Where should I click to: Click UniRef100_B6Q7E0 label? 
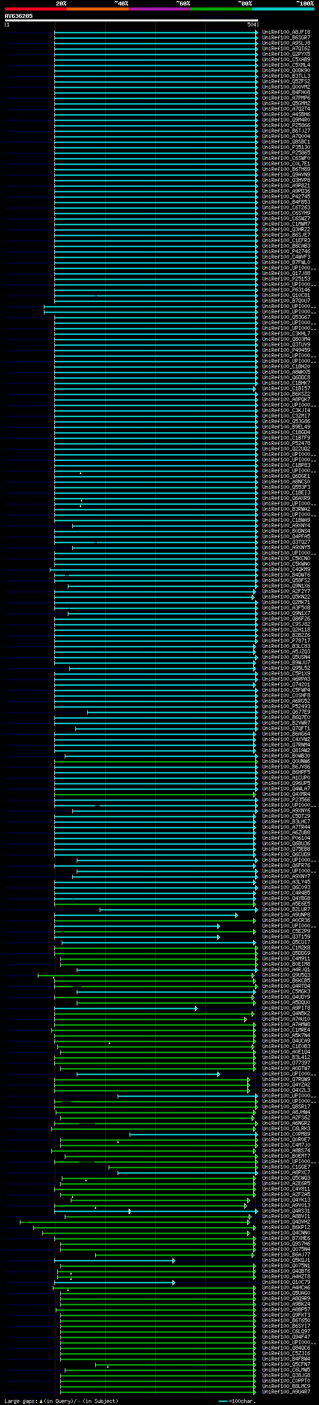[286, 717]
